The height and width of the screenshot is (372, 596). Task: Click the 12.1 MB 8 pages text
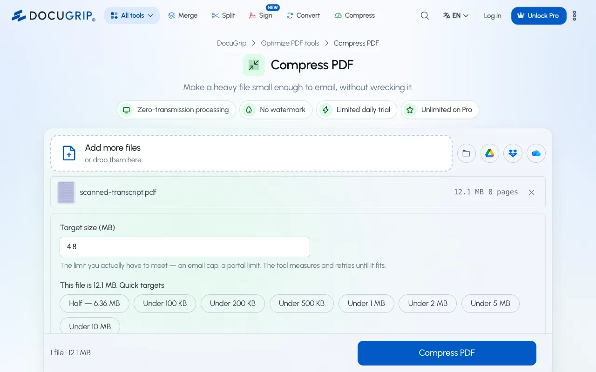486,192
